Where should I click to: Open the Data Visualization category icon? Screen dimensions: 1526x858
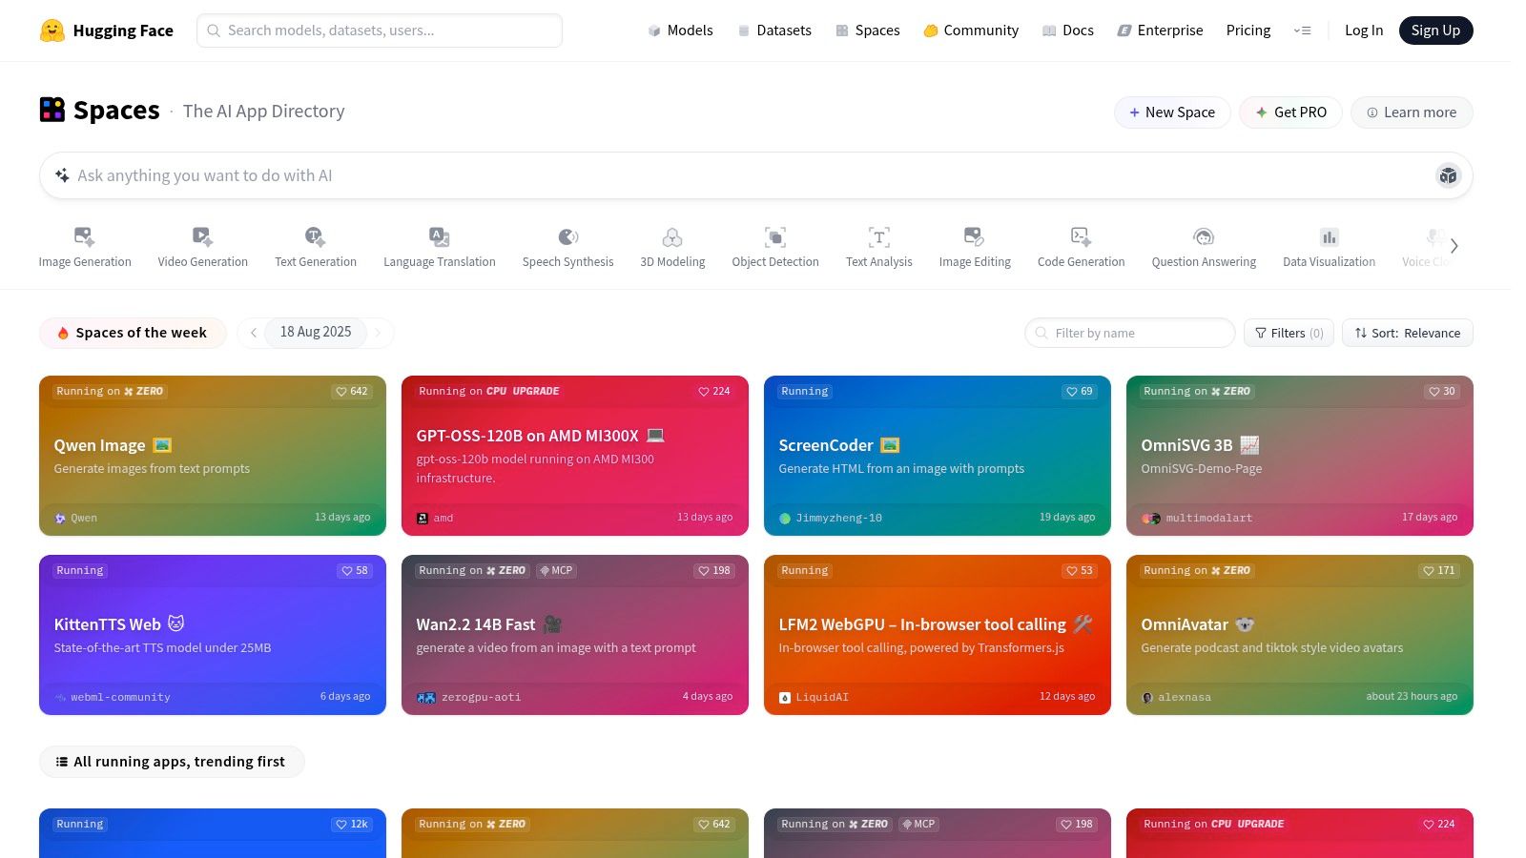pyautogui.click(x=1329, y=237)
